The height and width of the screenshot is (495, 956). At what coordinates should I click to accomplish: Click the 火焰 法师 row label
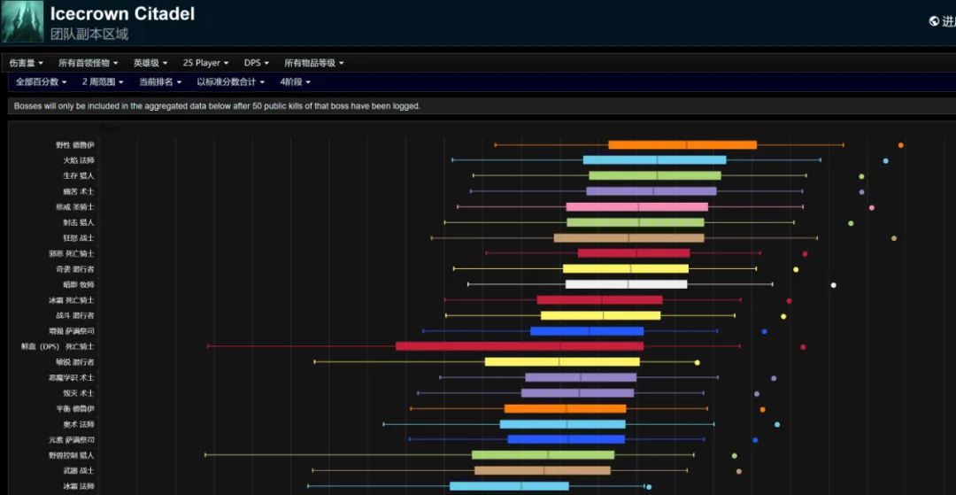78,160
